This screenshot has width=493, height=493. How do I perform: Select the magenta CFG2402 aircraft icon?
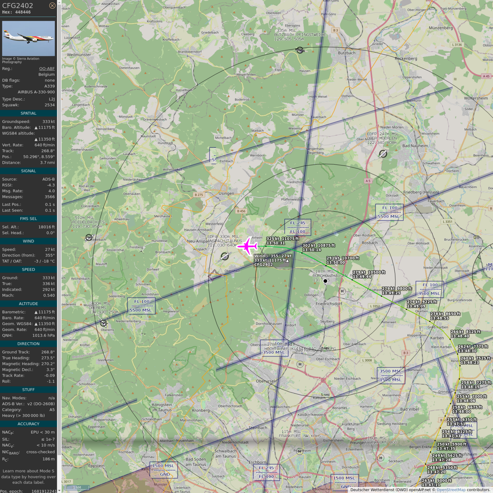(247, 246)
